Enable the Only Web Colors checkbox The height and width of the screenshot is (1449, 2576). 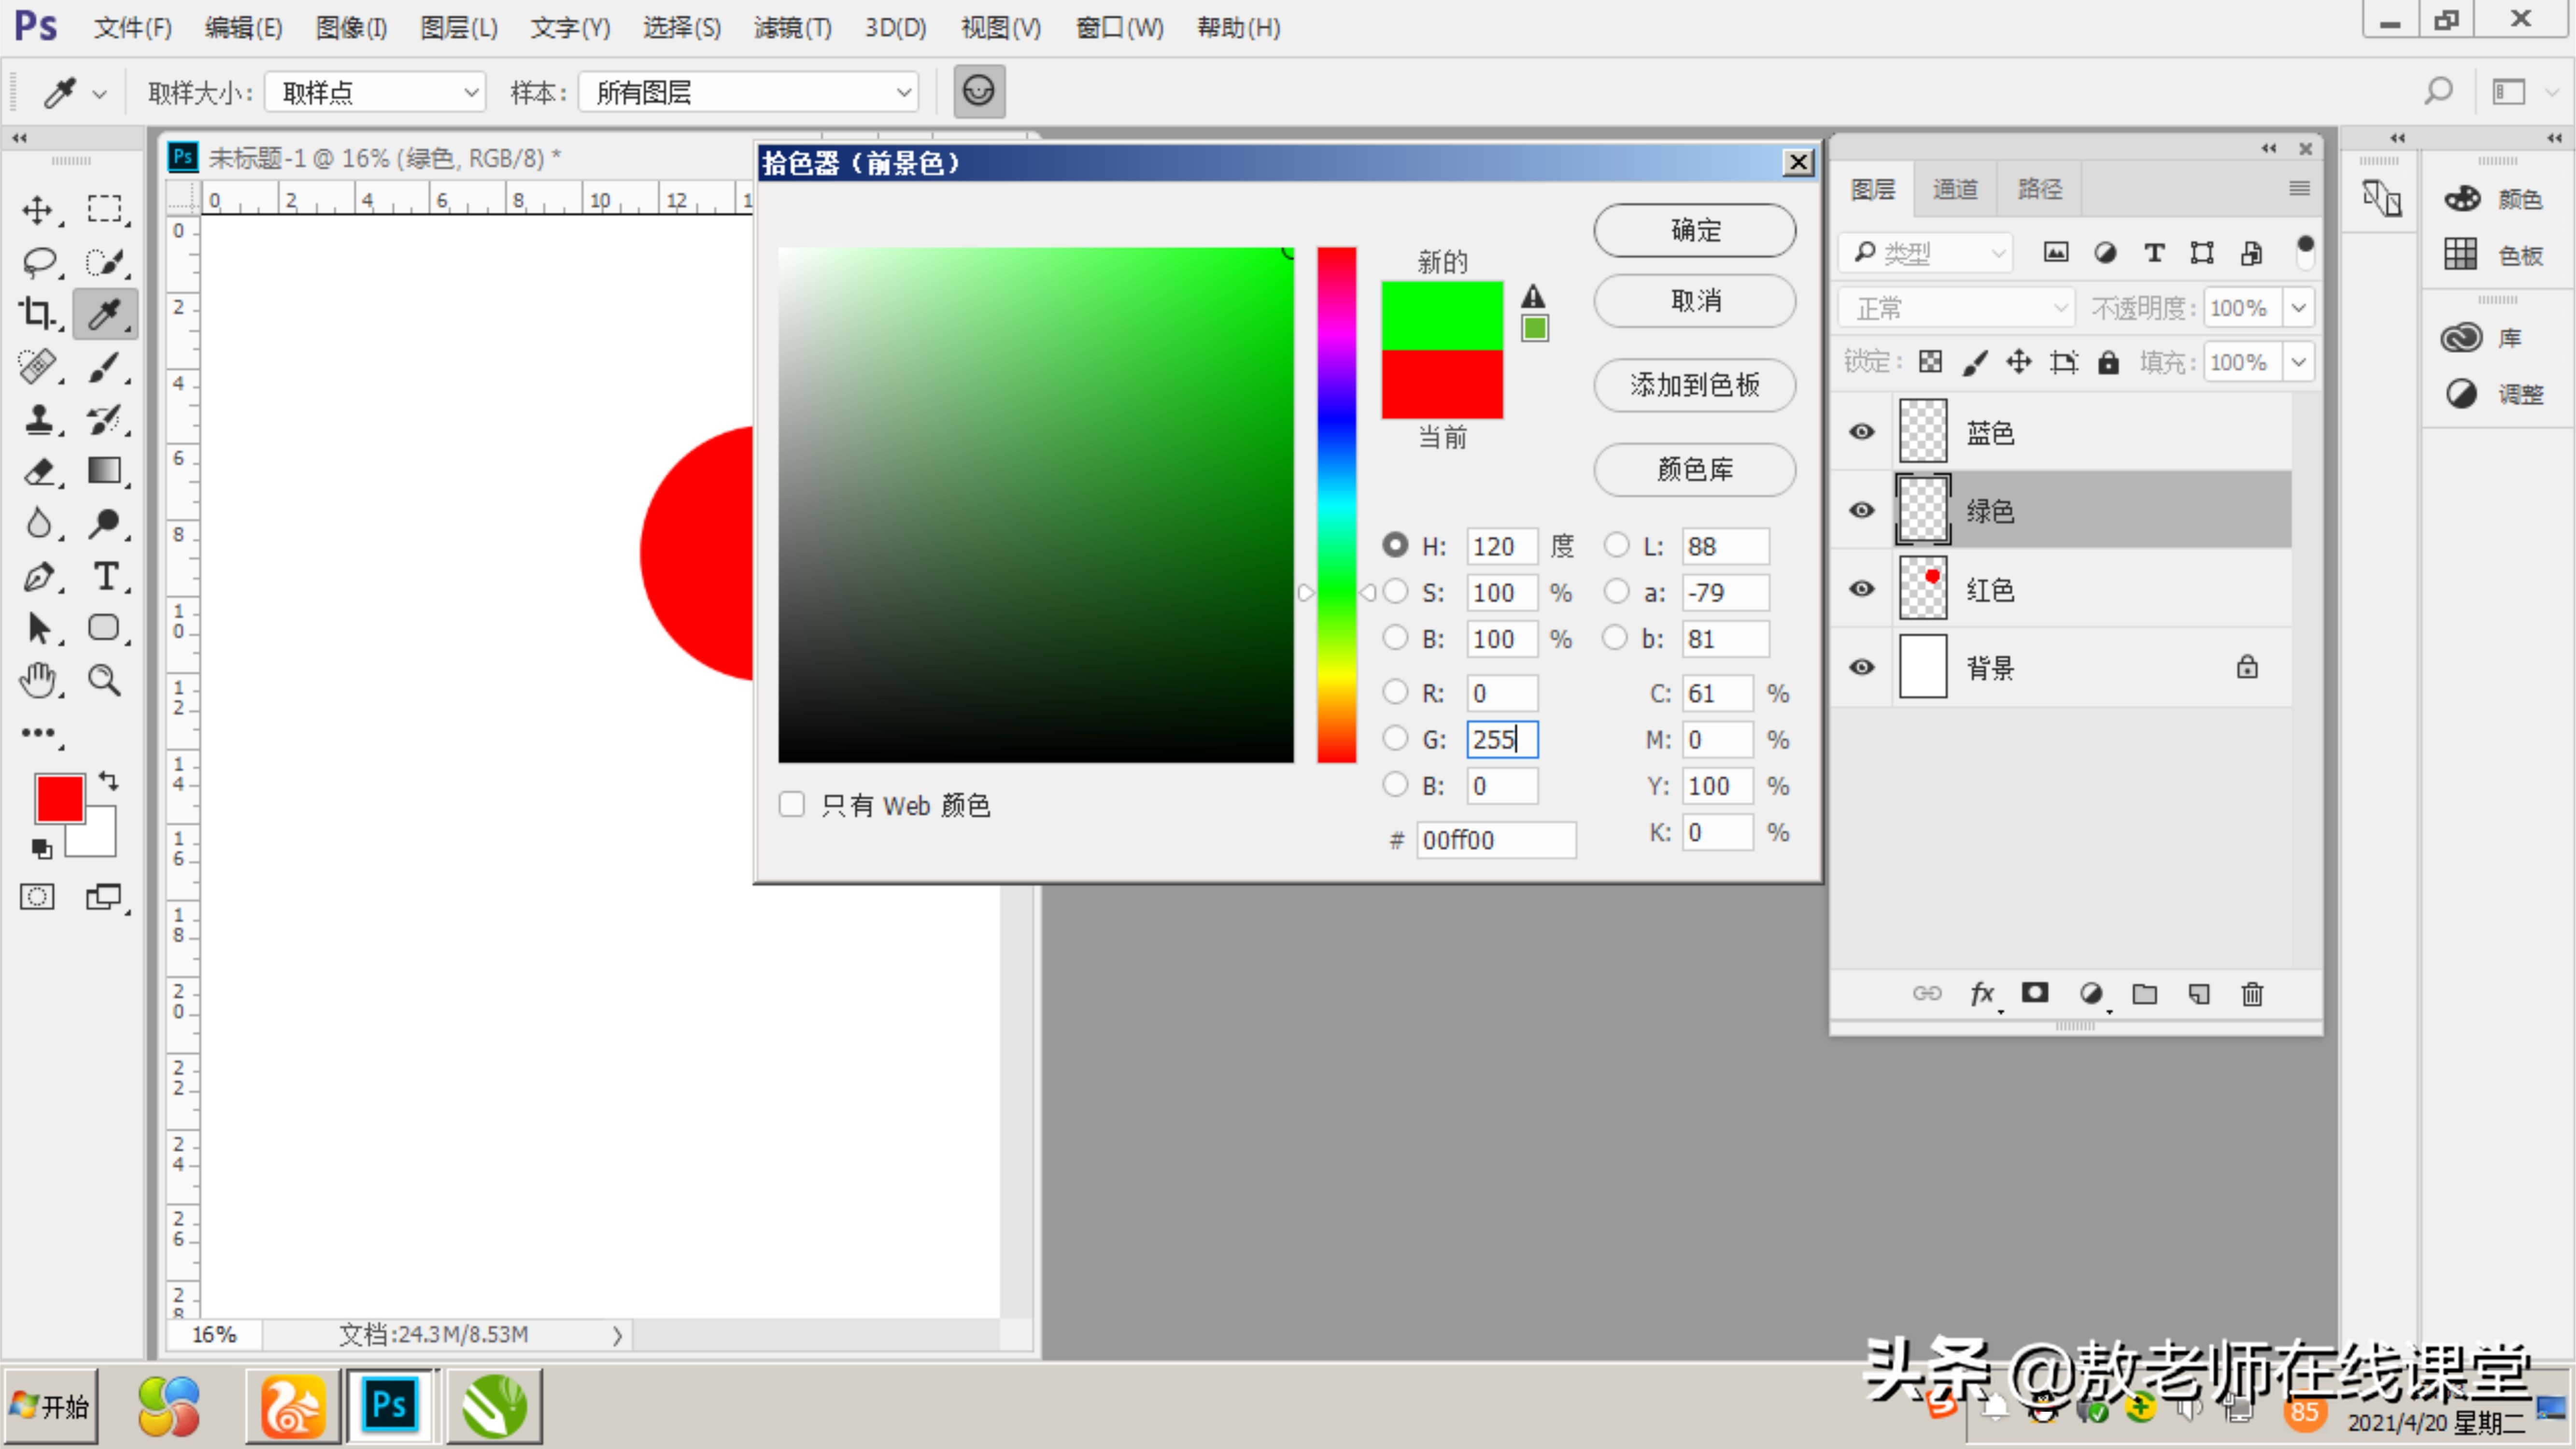click(x=792, y=804)
